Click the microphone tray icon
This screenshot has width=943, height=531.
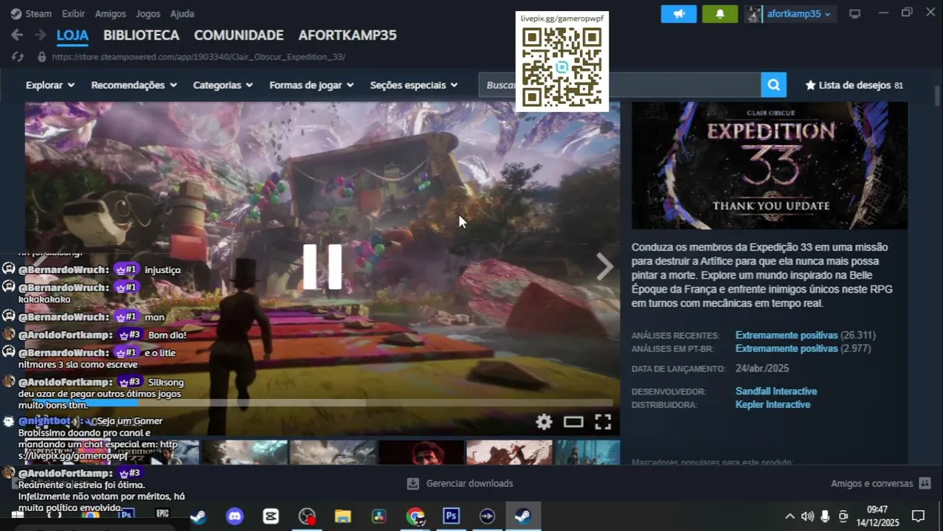[x=825, y=516]
